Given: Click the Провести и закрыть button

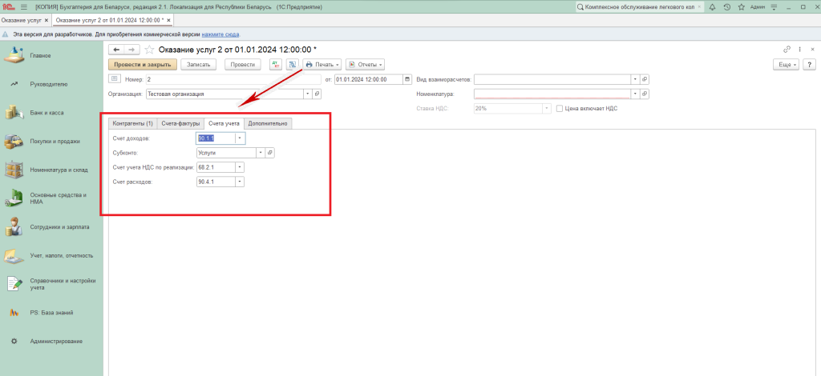Looking at the screenshot, I should (141, 64).
